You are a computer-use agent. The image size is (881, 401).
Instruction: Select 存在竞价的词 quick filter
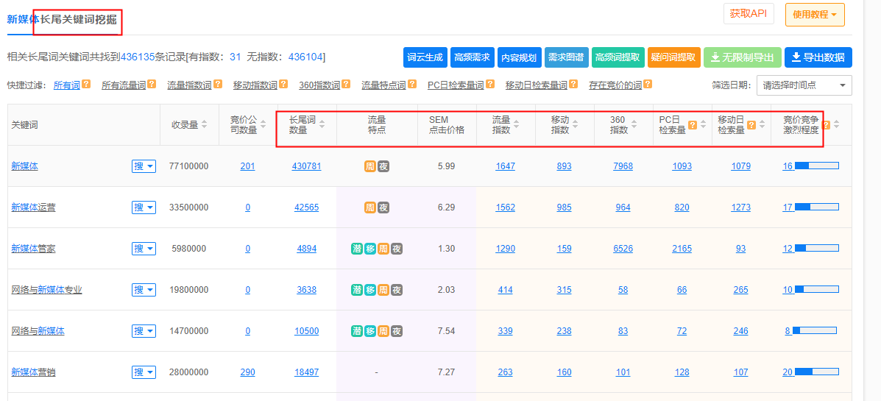(x=615, y=85)
